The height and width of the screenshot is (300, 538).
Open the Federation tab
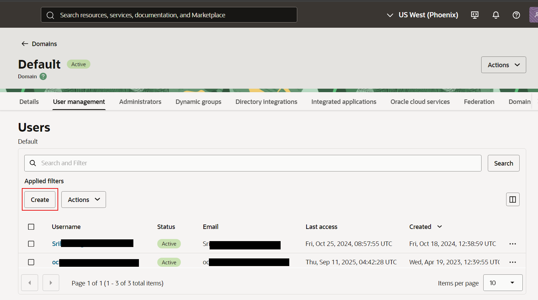479,102
